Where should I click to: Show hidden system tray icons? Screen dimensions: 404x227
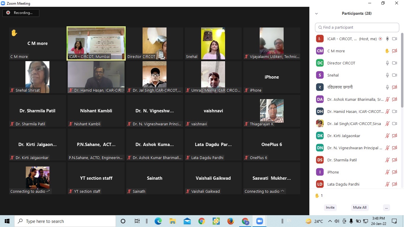[x=330, y=221]
